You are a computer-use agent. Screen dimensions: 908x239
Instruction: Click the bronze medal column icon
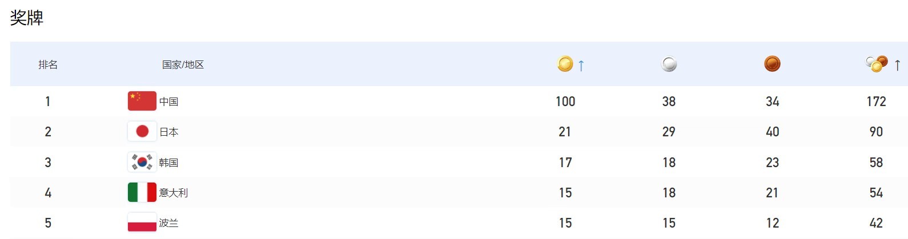(x=772, y=64)
